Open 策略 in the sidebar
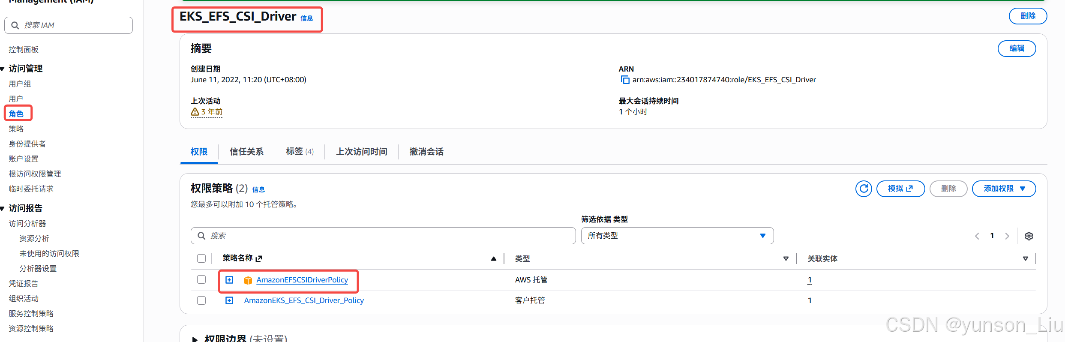Image resolution: width=1065 pixels, height=342 pixels. coord(16,129)
